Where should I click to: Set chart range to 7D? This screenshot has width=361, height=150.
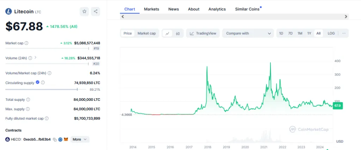click(290, 33)
